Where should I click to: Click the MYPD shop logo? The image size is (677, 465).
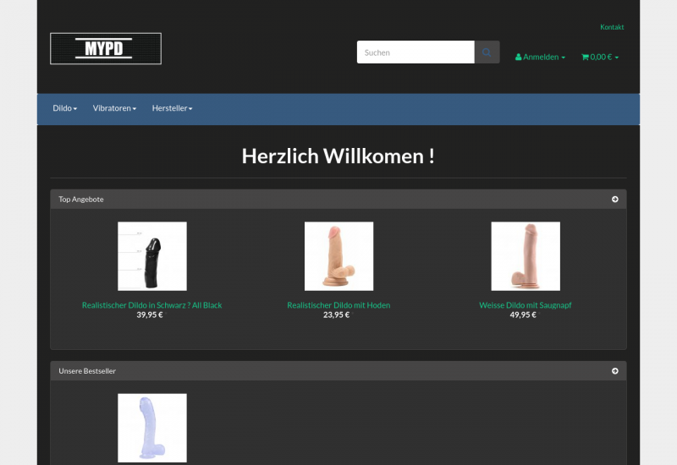[106, 49]
